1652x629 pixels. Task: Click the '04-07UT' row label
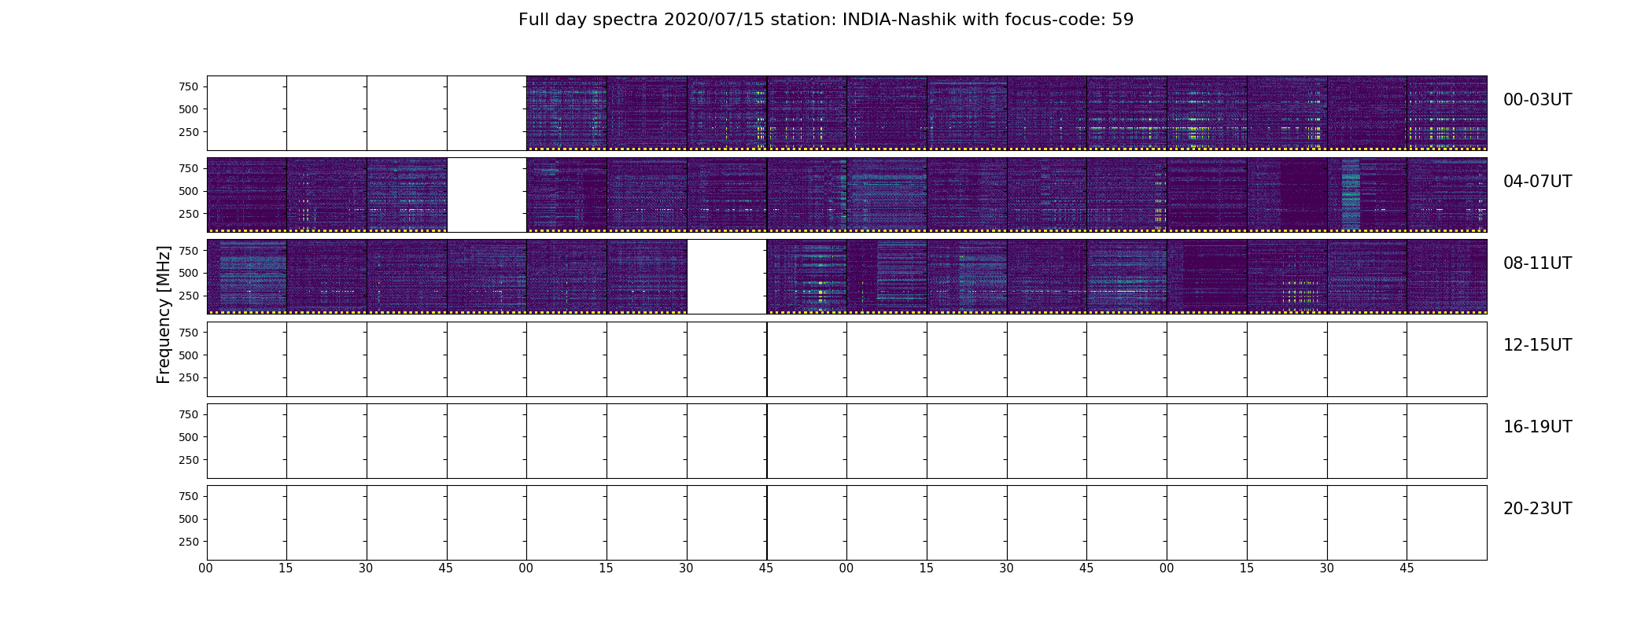pos(1537,182)
